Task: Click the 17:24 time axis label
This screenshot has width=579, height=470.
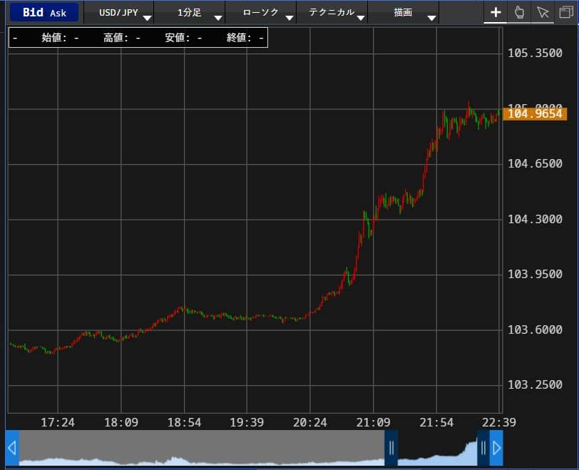Action: click(x=58, y=422)
